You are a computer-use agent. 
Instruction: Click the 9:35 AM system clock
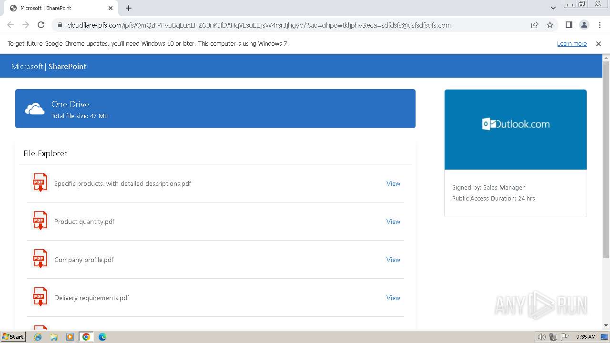(x=586, y=337)
